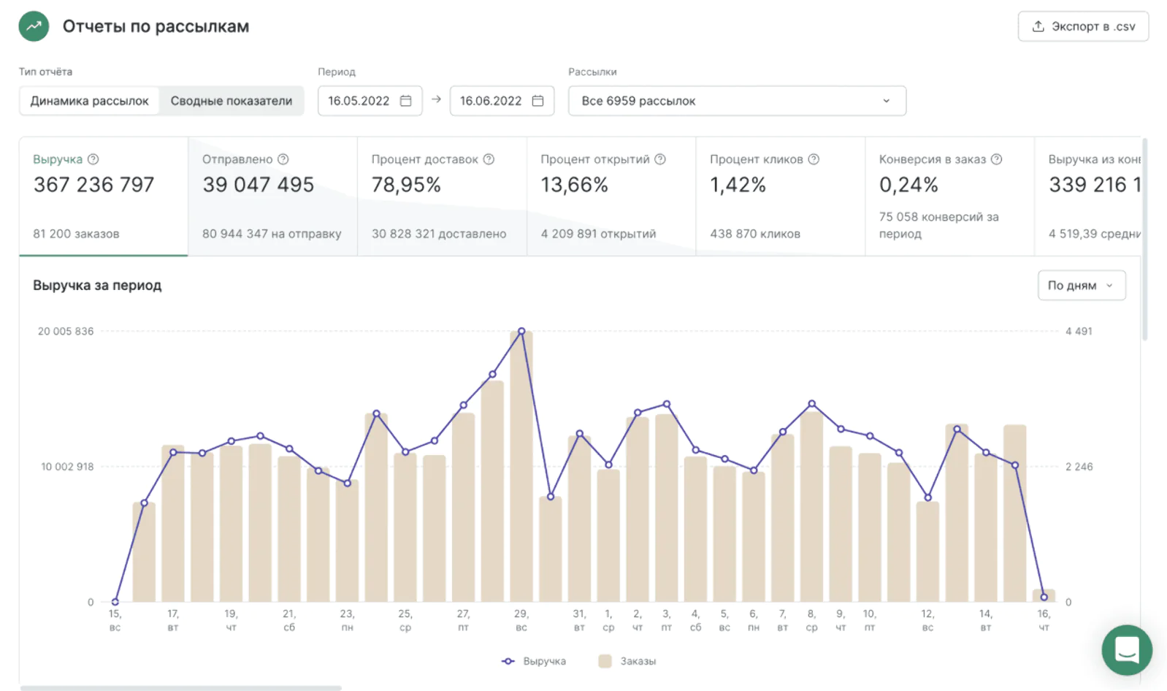Select the Процент доставок metric card

click(x=442, y=196)
